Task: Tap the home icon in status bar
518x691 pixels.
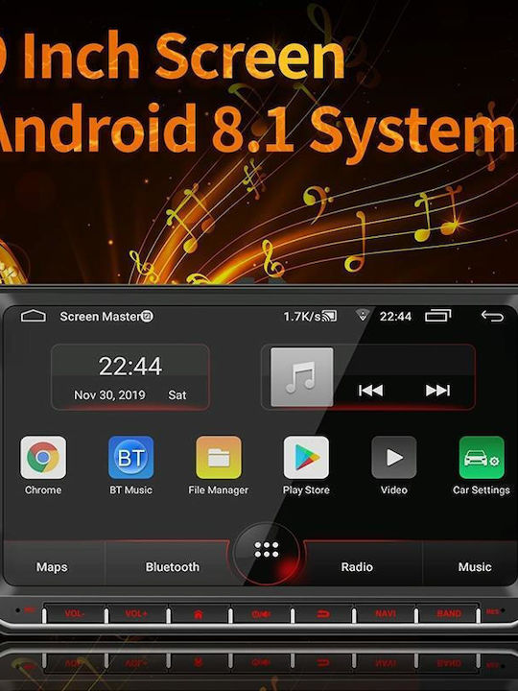Action: [34, 316]
